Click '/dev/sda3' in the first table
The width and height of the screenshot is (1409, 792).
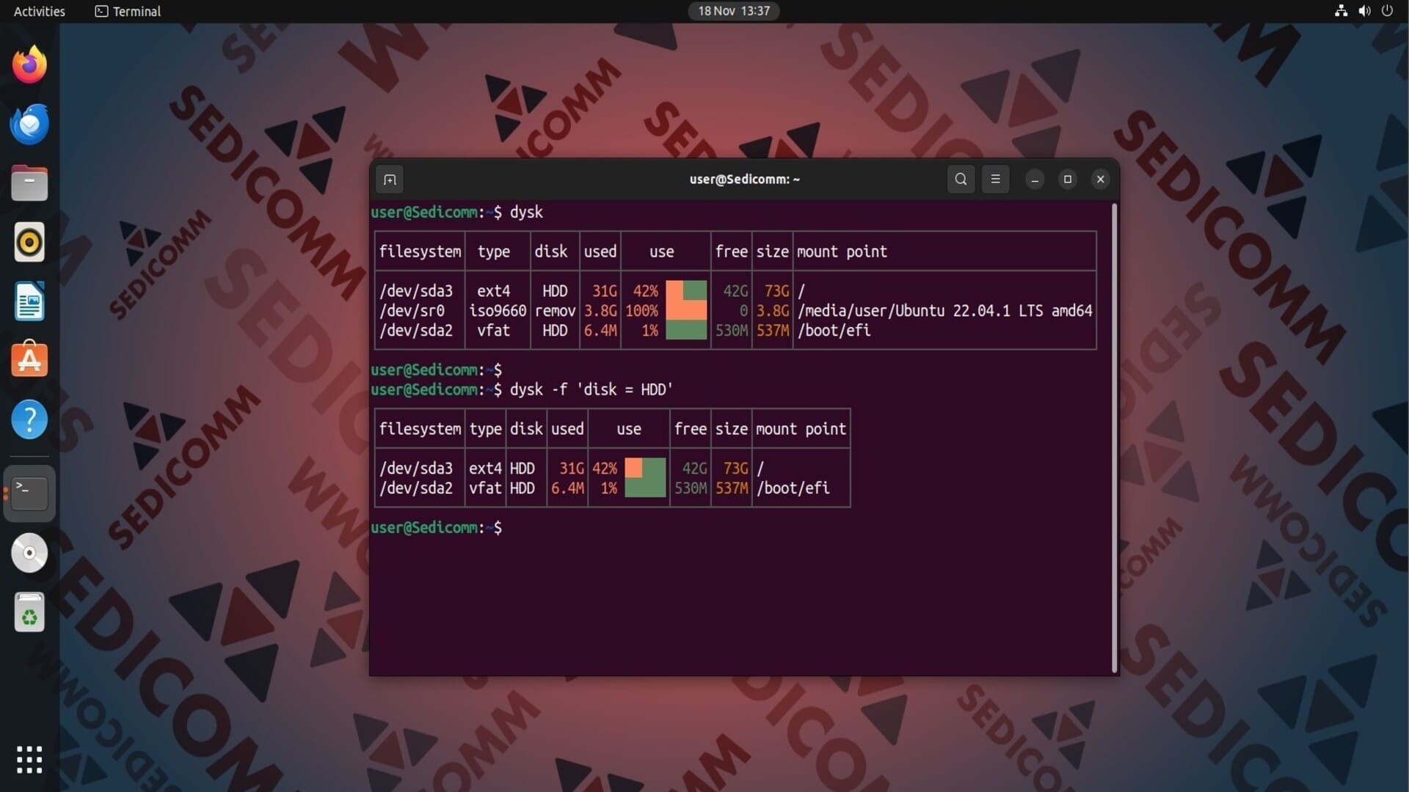click(416, 291)
